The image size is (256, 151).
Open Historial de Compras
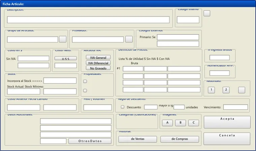(180, 139)
